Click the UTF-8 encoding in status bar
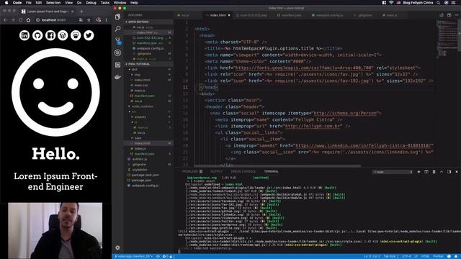461x259 pixels. (x=406, y=256)
